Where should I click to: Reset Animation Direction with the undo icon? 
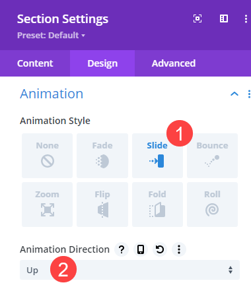point(160,249)
